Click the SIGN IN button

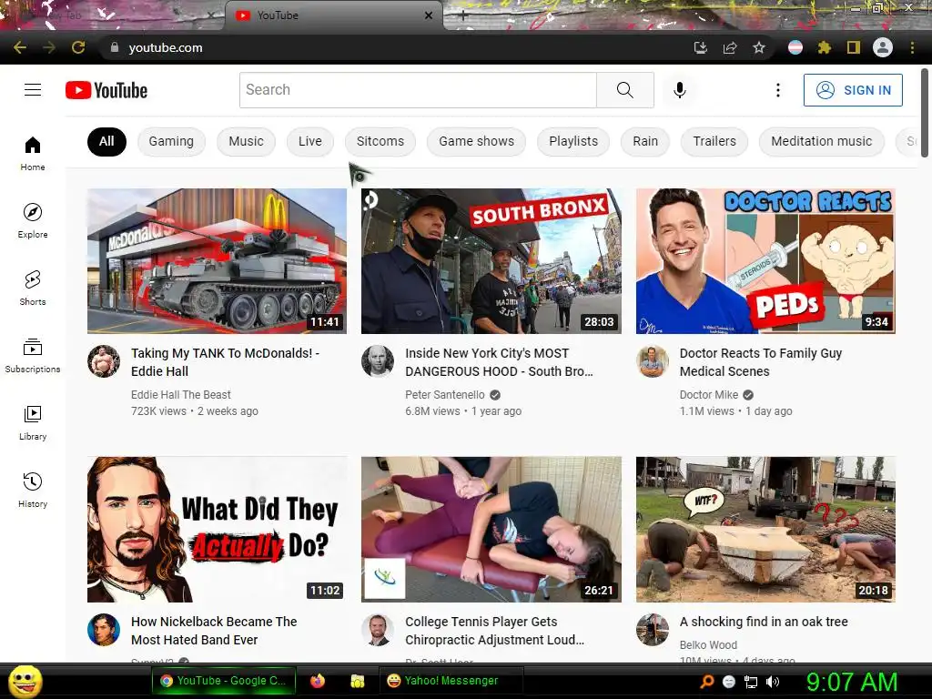coord(853,90)
